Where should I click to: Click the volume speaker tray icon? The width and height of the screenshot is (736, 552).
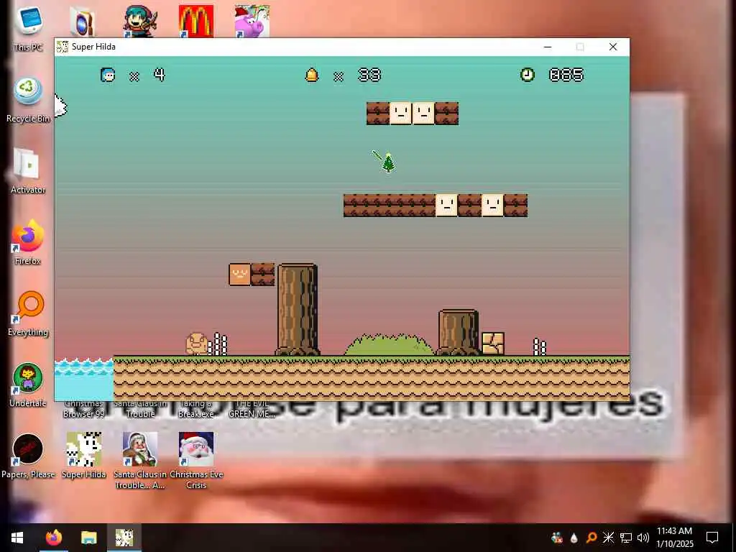point(643,538)
